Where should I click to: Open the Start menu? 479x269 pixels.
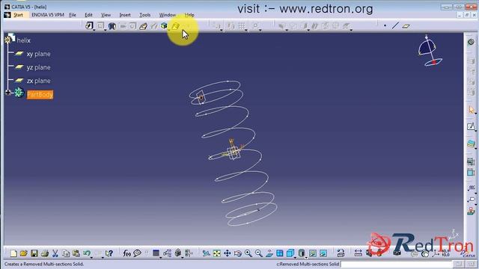[18, 15]
